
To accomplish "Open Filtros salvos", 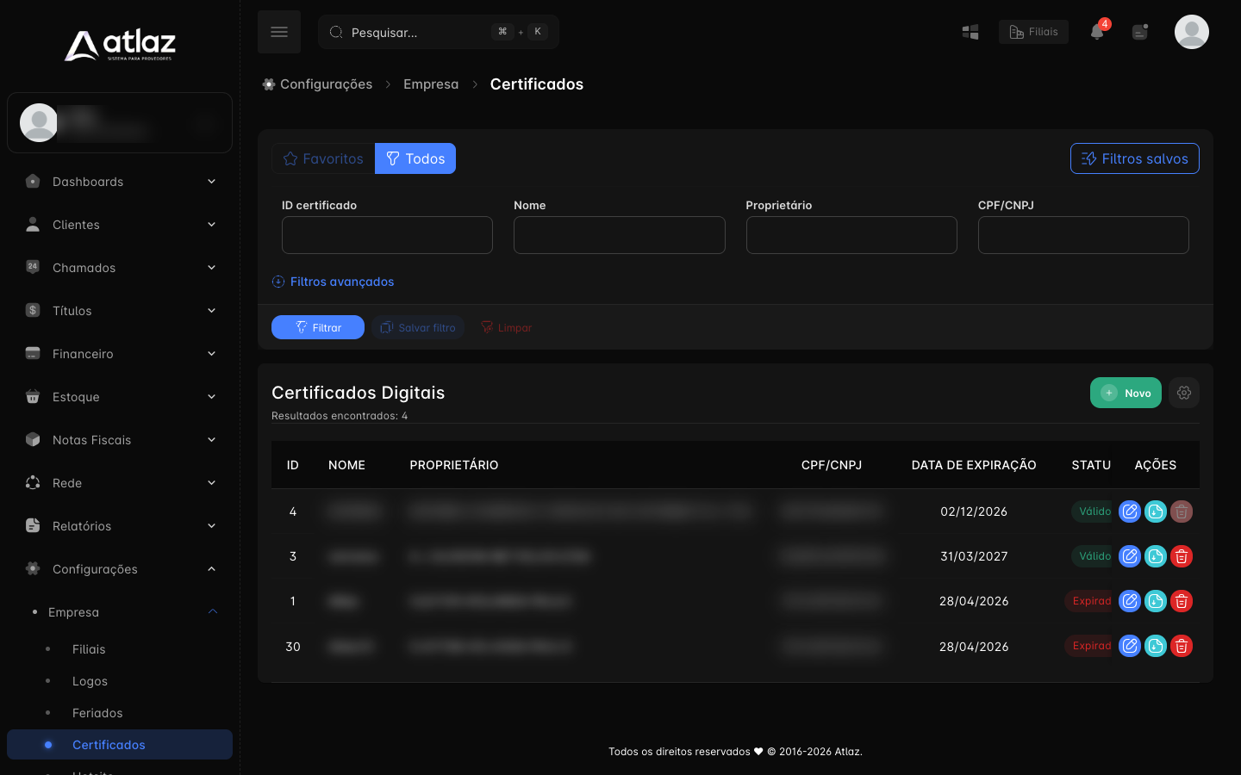I will pyautogui.click(x=1134, y=158).
